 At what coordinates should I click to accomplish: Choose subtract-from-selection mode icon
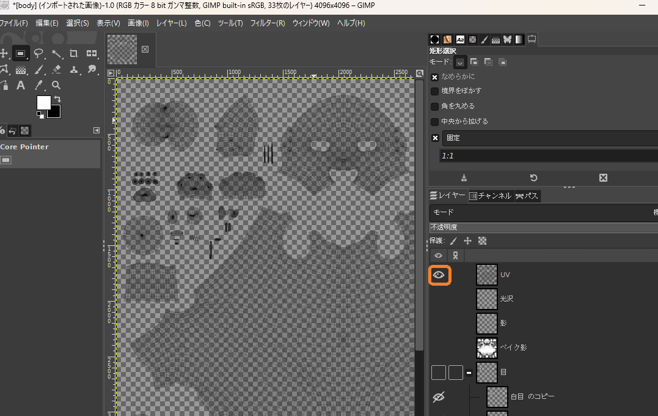[488, 62]
